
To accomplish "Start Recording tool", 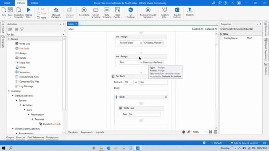I will click(x=84, y=12).
